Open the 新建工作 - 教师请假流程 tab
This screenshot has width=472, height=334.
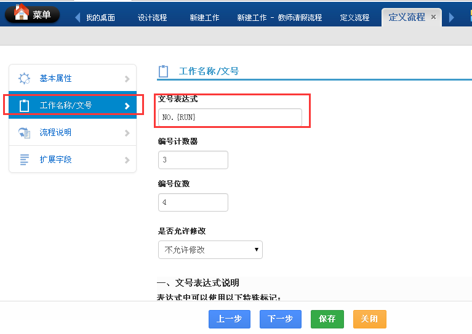(x=279, y=17)
